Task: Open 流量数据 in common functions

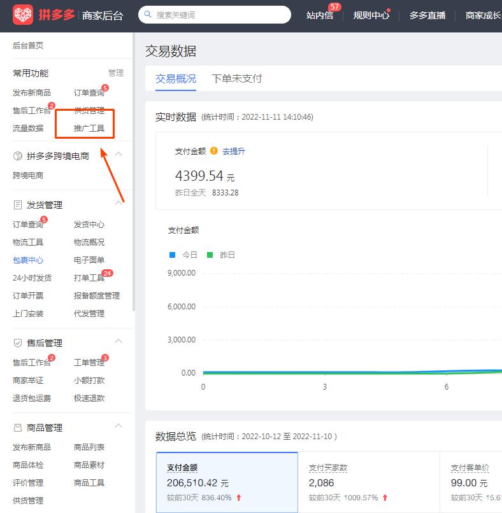Action: 28,129
